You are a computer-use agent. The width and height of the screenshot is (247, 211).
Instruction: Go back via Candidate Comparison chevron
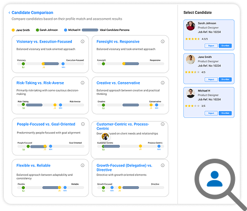[9, 13]
